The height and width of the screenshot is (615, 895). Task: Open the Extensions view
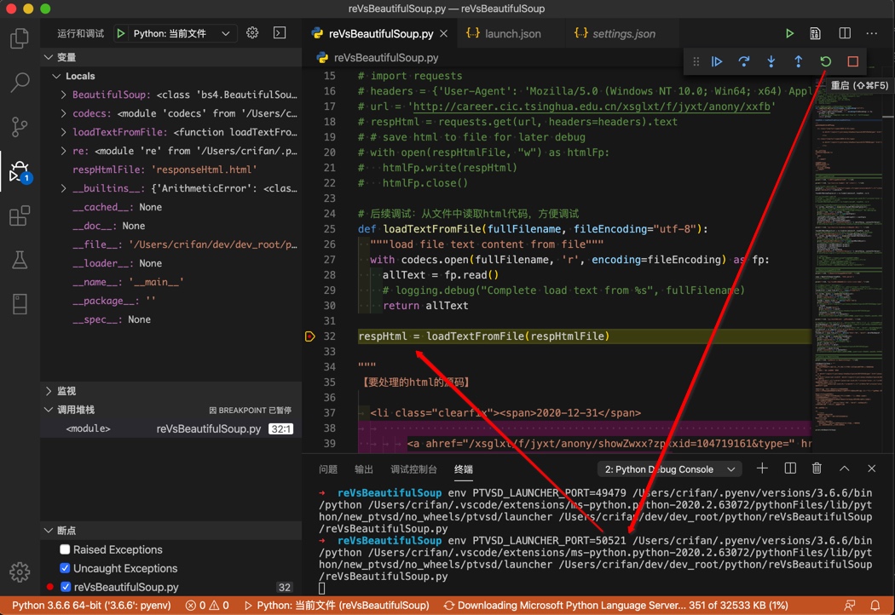click(x=20, y=216)
